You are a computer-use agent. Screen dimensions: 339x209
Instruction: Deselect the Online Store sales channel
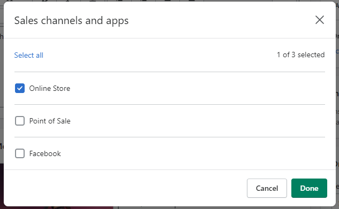[20, 88]
